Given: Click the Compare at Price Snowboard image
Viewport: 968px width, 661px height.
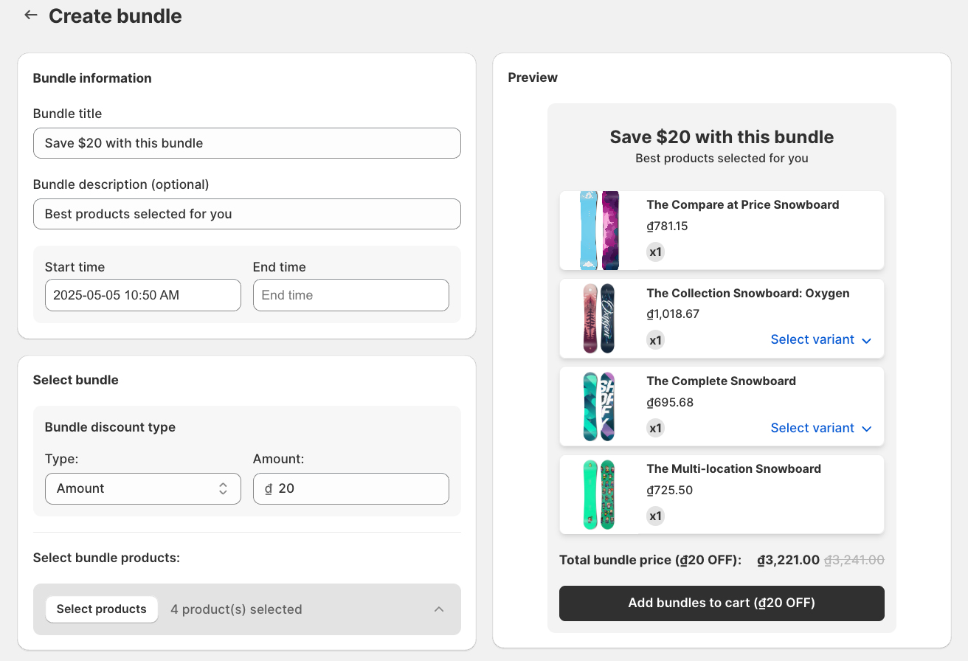Looking at the screenshot, I should (x=600, y=230).
